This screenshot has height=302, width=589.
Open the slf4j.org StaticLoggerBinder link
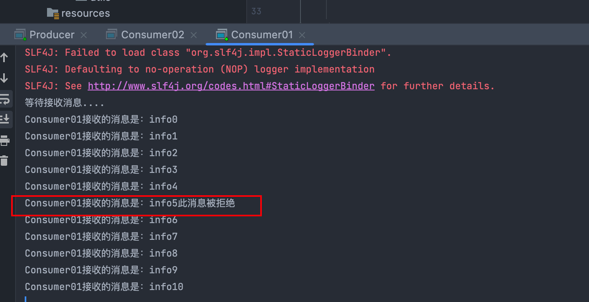pyautogui.click(x=231, y=86)
